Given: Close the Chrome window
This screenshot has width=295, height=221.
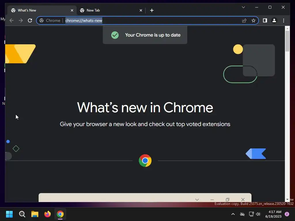Looking at the screenshot, I should (x=283, y=7).
